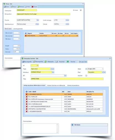Open the Type dropdown showing Appro stock
The height and width of the screenshot is (140, 115).
click(x=51, y=69)
